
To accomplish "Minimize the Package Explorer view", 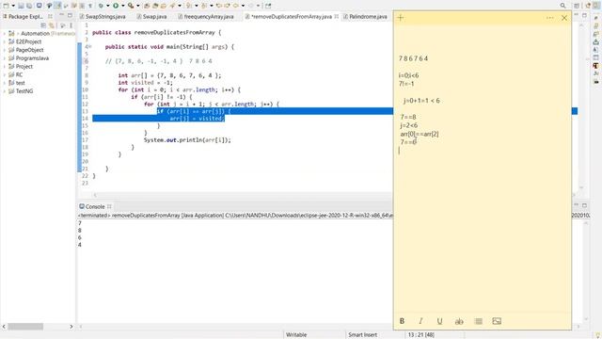I will pyautogui.click(x=61, y=16).
